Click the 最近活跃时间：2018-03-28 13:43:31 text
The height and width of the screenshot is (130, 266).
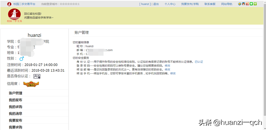tap(36, 71)
